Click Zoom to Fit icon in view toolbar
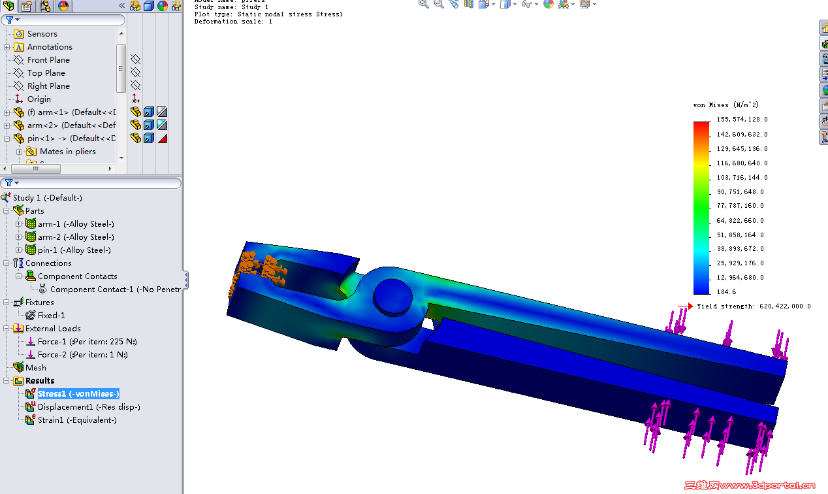Screen dimensions: 828x494 424,3
